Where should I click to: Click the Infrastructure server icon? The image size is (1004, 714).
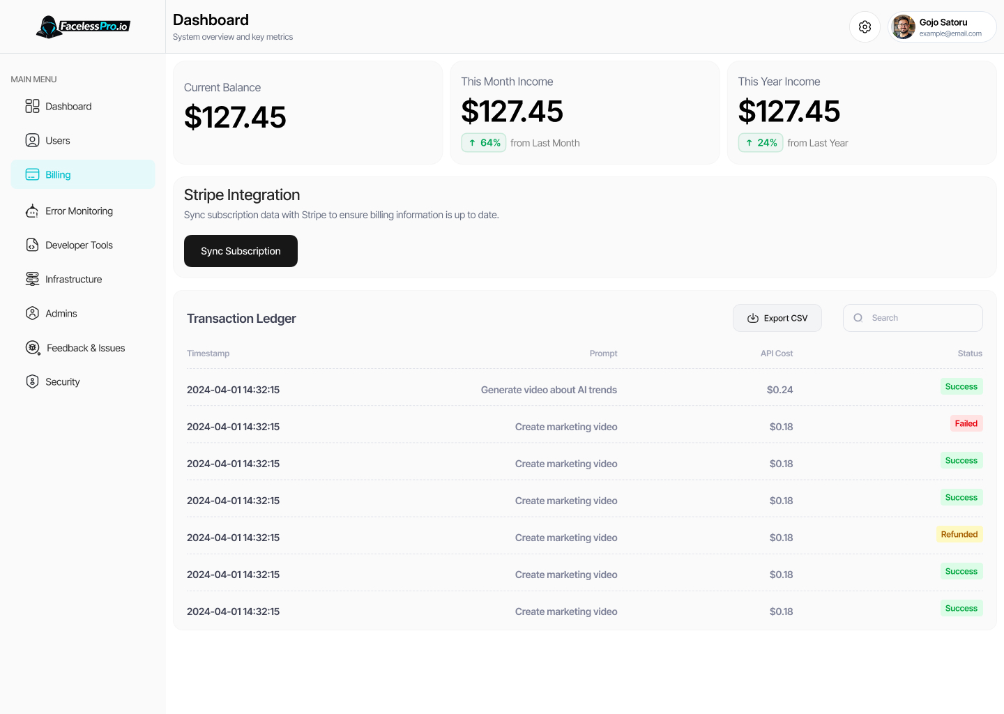32,279
